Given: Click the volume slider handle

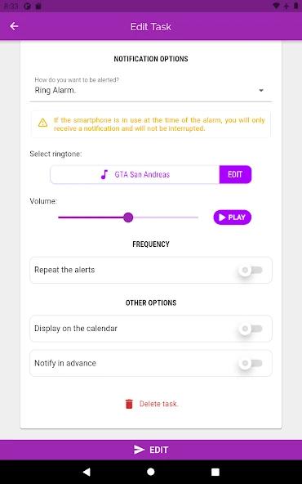Looking at the screenshot, I should click(x=128, y=217).
